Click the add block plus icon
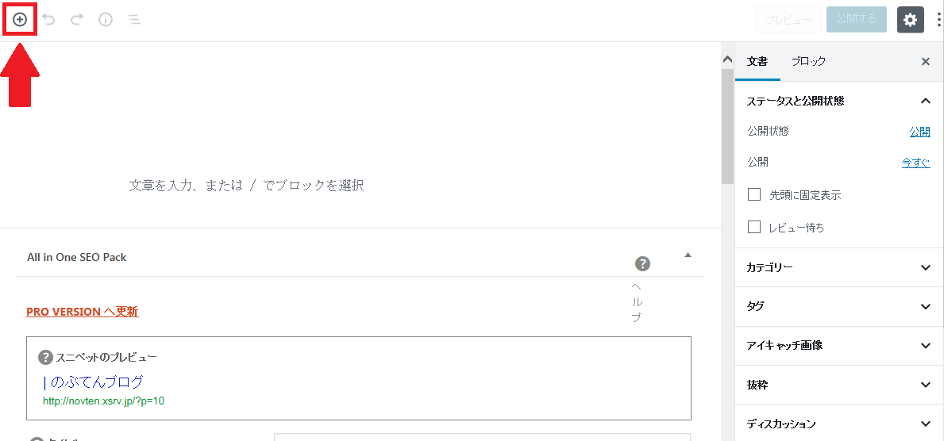944x441 pixels. click(20, 20)
